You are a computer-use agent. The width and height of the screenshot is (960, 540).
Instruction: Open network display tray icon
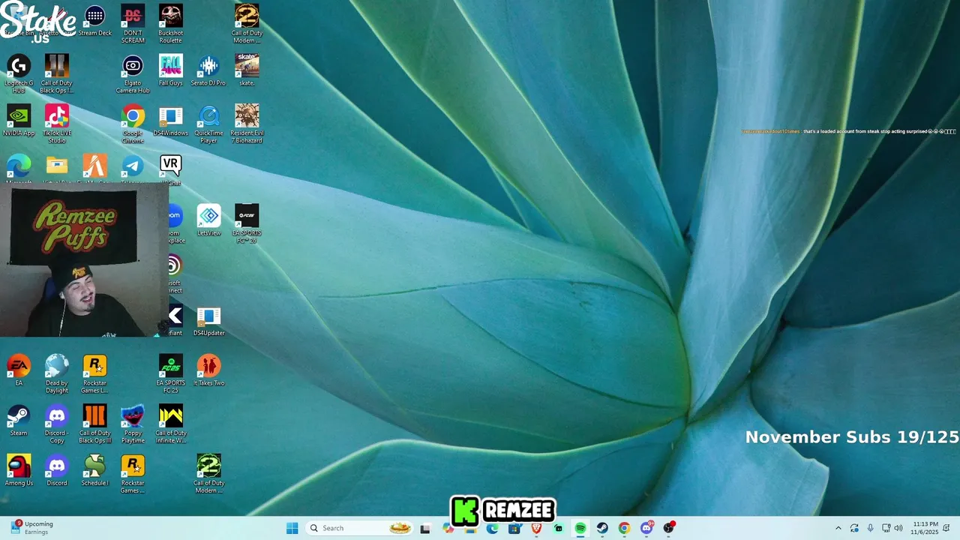click(x=886, y=528)
